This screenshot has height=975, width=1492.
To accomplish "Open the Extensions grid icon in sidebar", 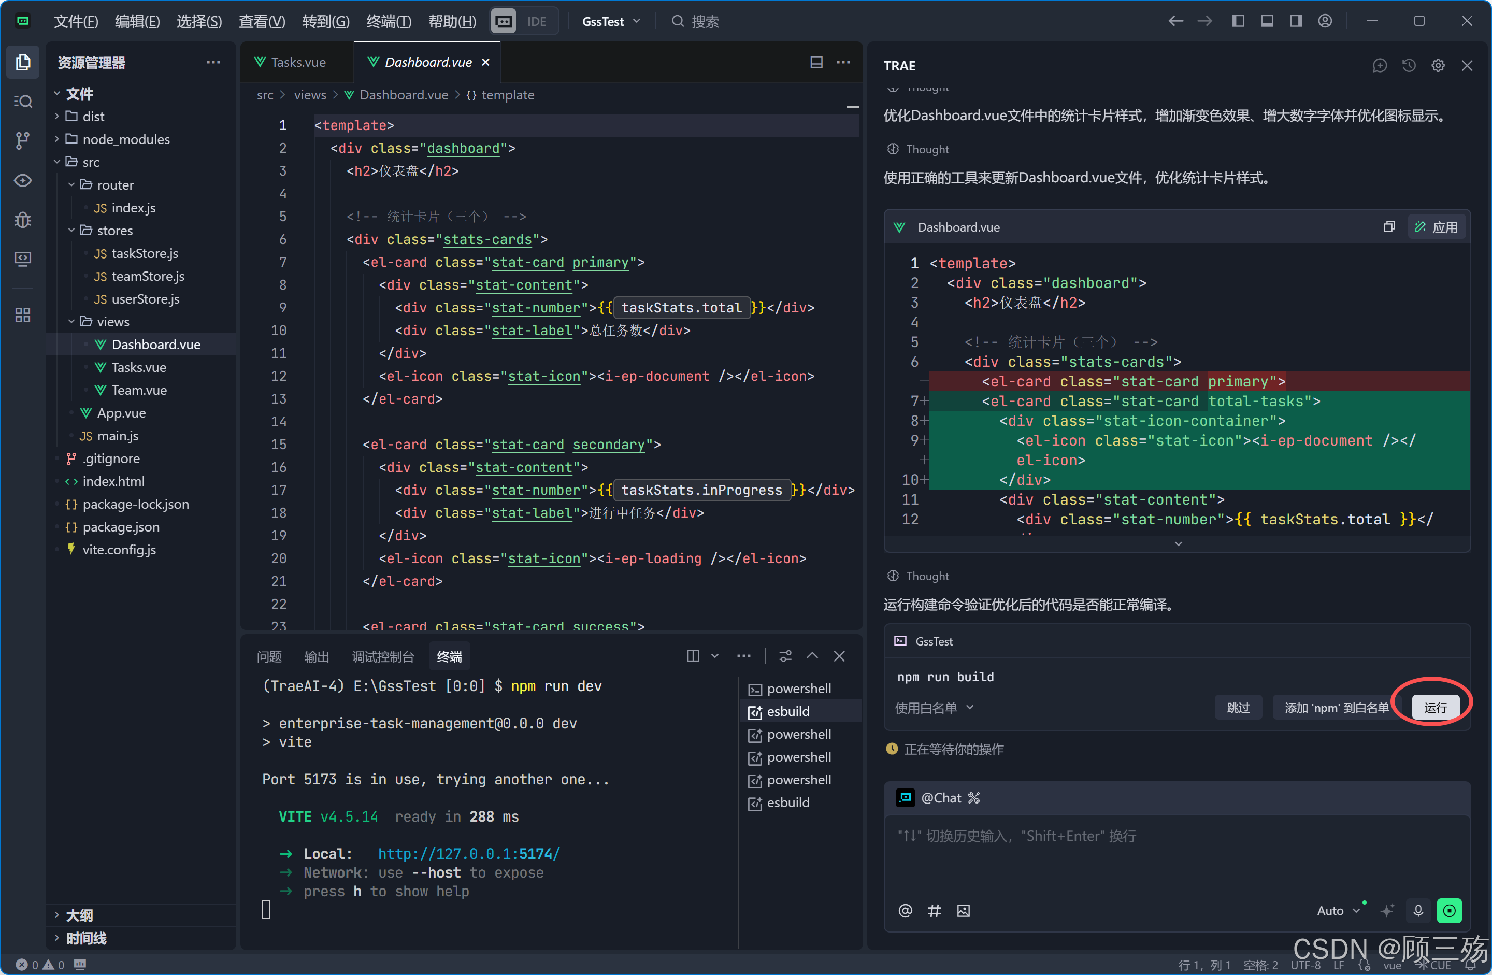I will [x=23, y=315].
